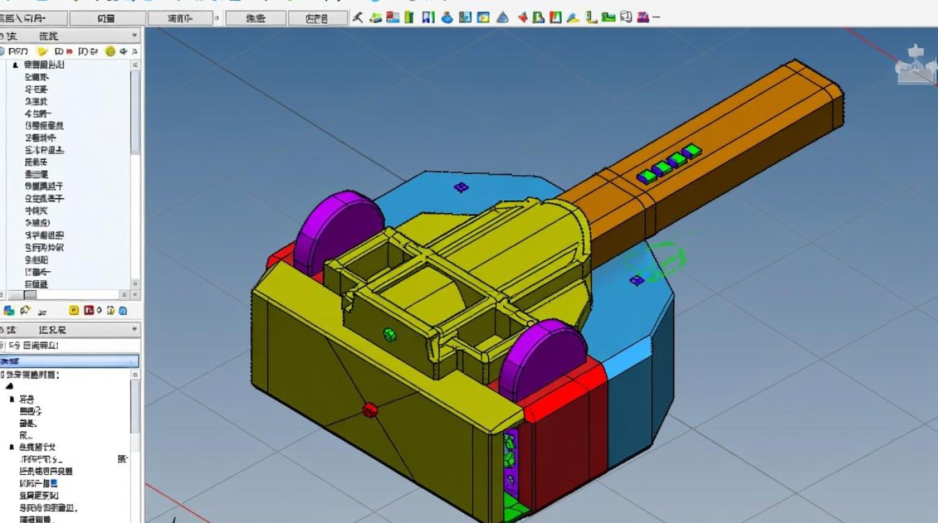Click the blue-green cubes icon above the lower panel
The width and height of the screenshot is (938, 523).
pyautogui.click(x=8, y=311)
